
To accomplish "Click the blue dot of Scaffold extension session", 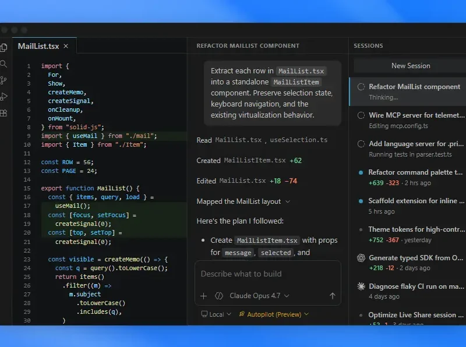I will pos(361,201).
